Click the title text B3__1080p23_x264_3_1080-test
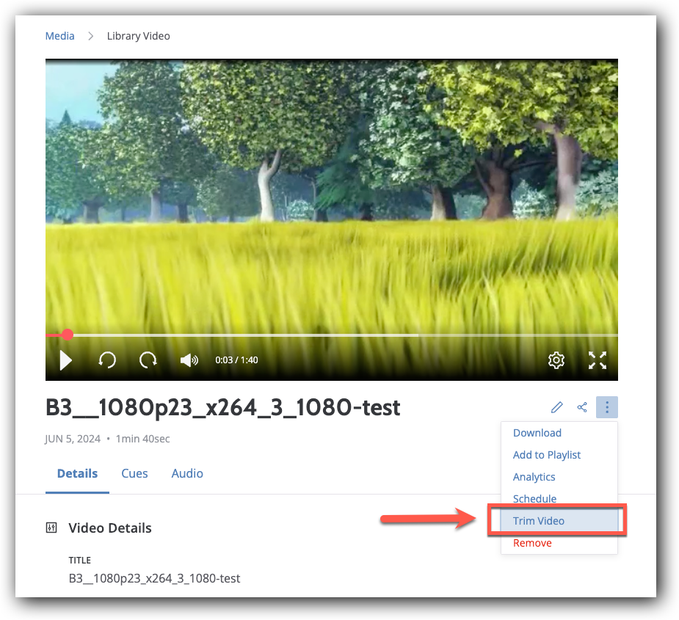Image resolution: width=679 pixels, height=620 pixels. pyautogui.click(x=222, y=408)
